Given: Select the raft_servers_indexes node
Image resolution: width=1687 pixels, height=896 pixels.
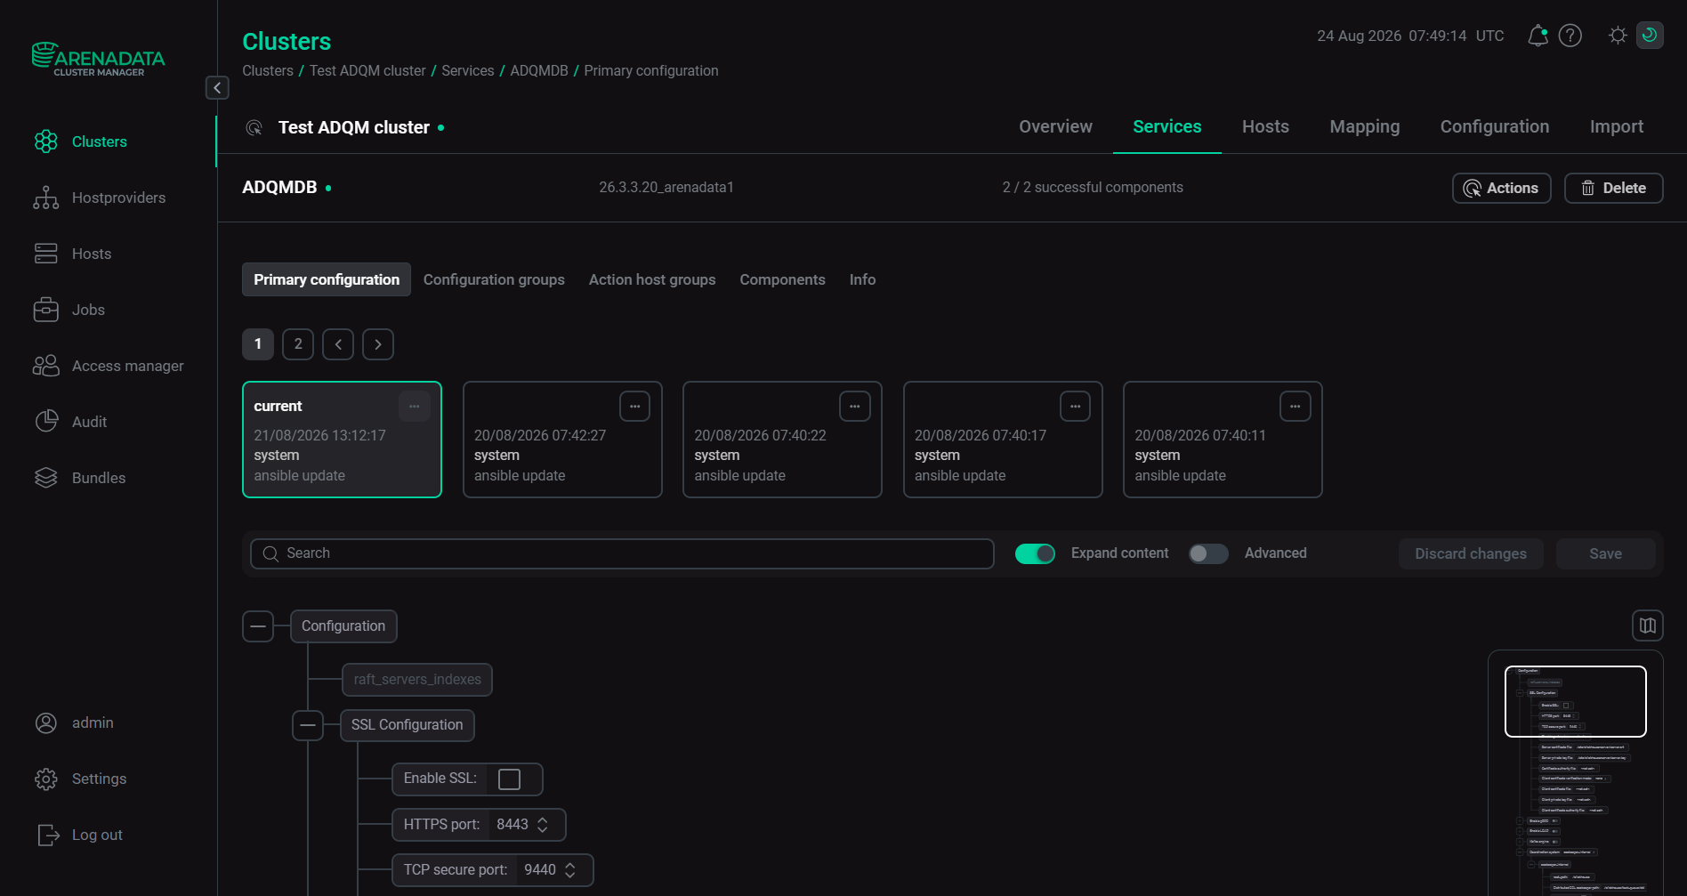Looking at the screenshot, I should point(417,680).
